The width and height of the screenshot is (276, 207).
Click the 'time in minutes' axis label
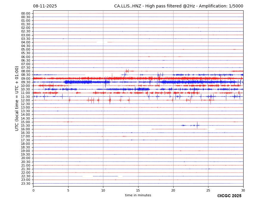(138, 195)
